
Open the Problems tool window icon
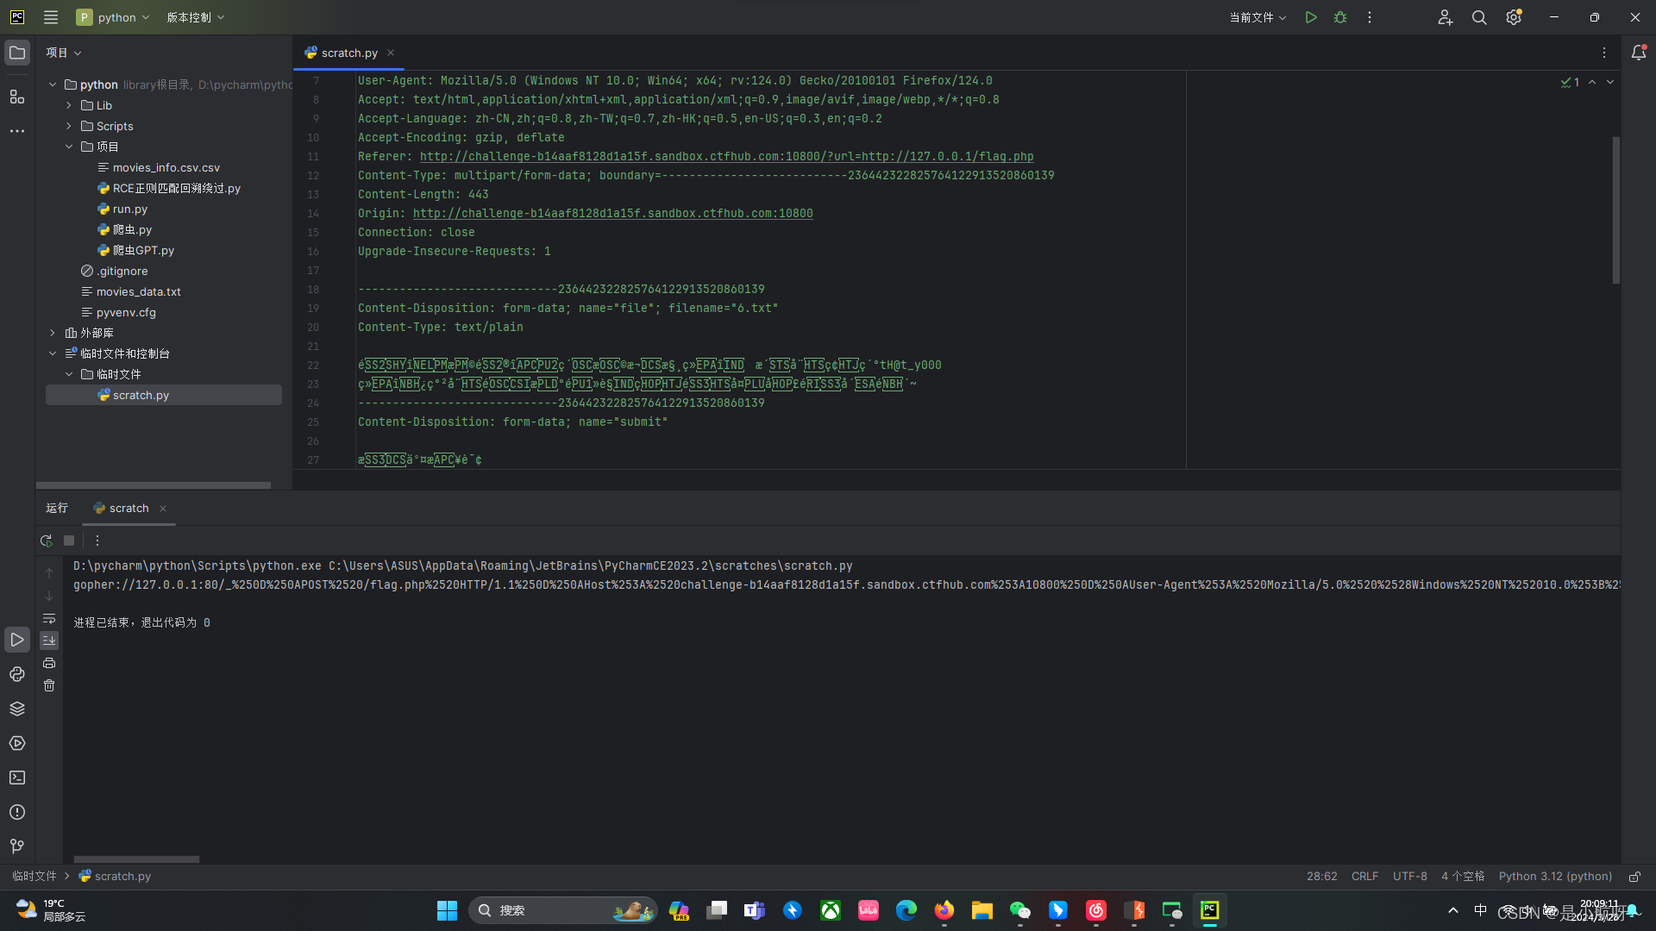tap(17, 812)
